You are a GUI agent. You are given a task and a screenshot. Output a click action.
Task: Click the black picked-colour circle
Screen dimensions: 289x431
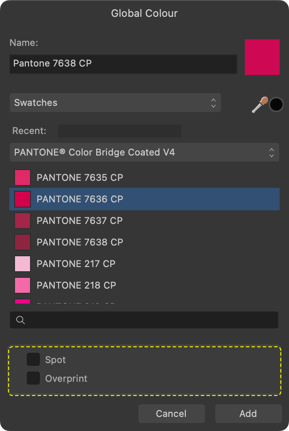276,104
